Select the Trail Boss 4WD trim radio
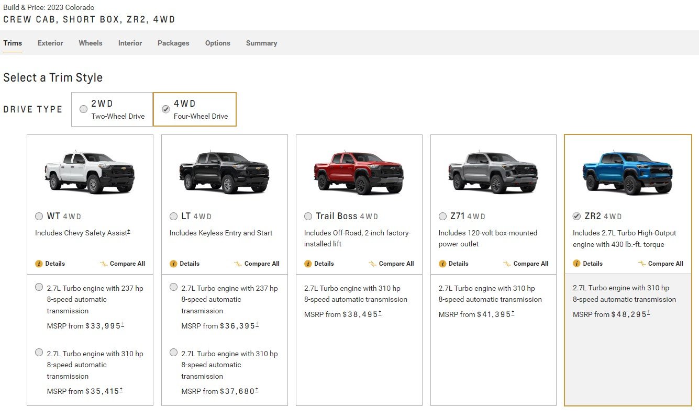Image resolution: width=699 pixels, height=419 pixels. 308,216
